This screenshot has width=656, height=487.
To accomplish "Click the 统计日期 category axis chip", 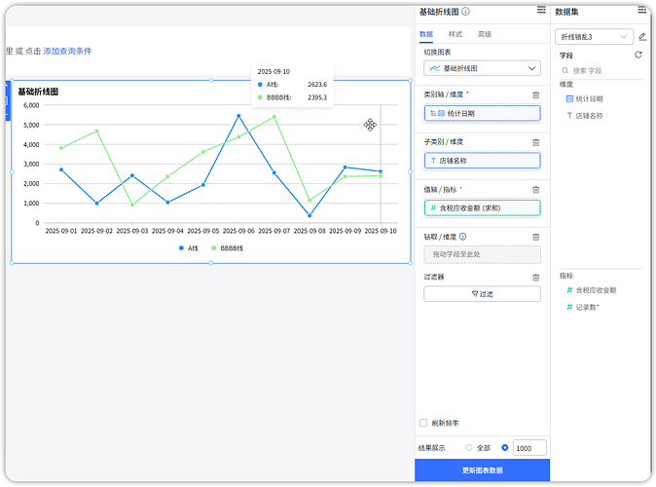I will [482, 114].
